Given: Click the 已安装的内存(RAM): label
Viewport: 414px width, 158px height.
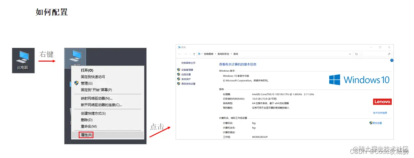Looking at the screenshot, I should (234, 98).
